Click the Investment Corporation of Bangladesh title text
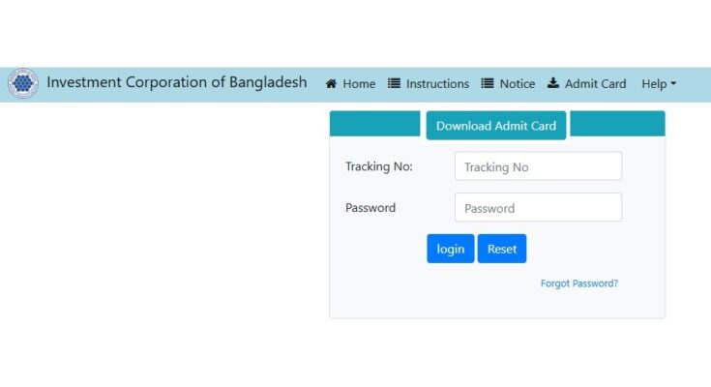Screen dimensions: 711x387 point(177,82)
